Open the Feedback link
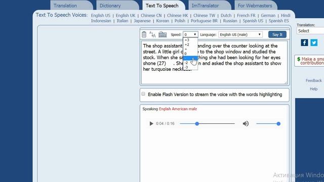 coord(314,80)
